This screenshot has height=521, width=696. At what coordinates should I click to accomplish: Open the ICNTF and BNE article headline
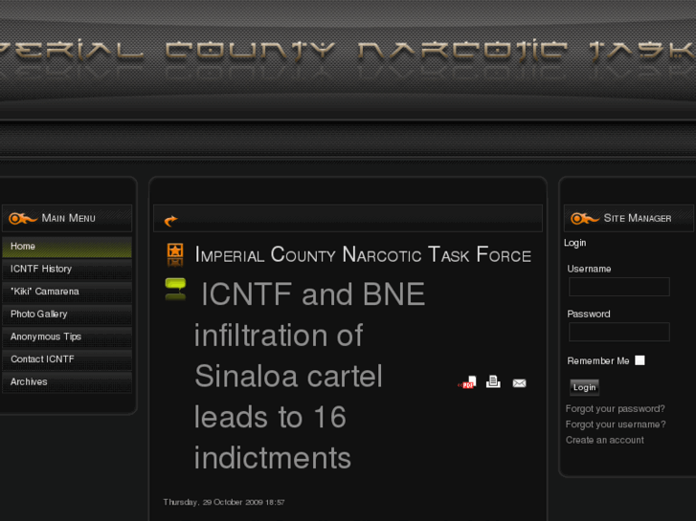click(x=310, y=376)
